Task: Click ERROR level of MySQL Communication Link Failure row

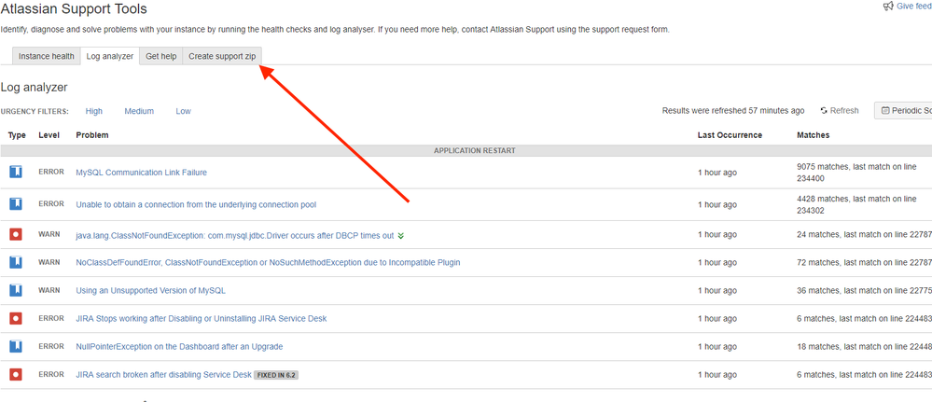Action: coord(51,172)
